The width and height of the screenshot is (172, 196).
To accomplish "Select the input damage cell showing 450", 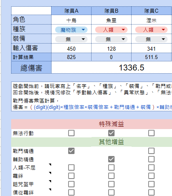I will [x=71, y=48].
